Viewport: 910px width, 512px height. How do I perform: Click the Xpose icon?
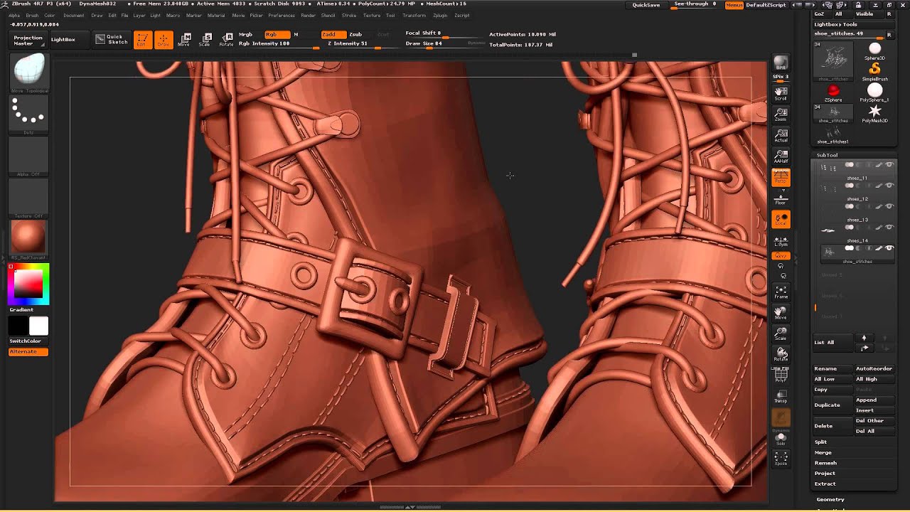pos(781,459)
